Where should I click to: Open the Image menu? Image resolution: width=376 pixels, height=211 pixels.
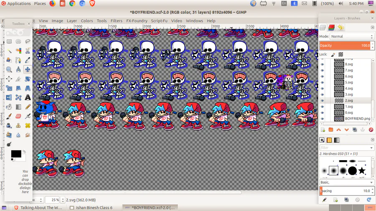pyautogui.click(x=57, y=21)
